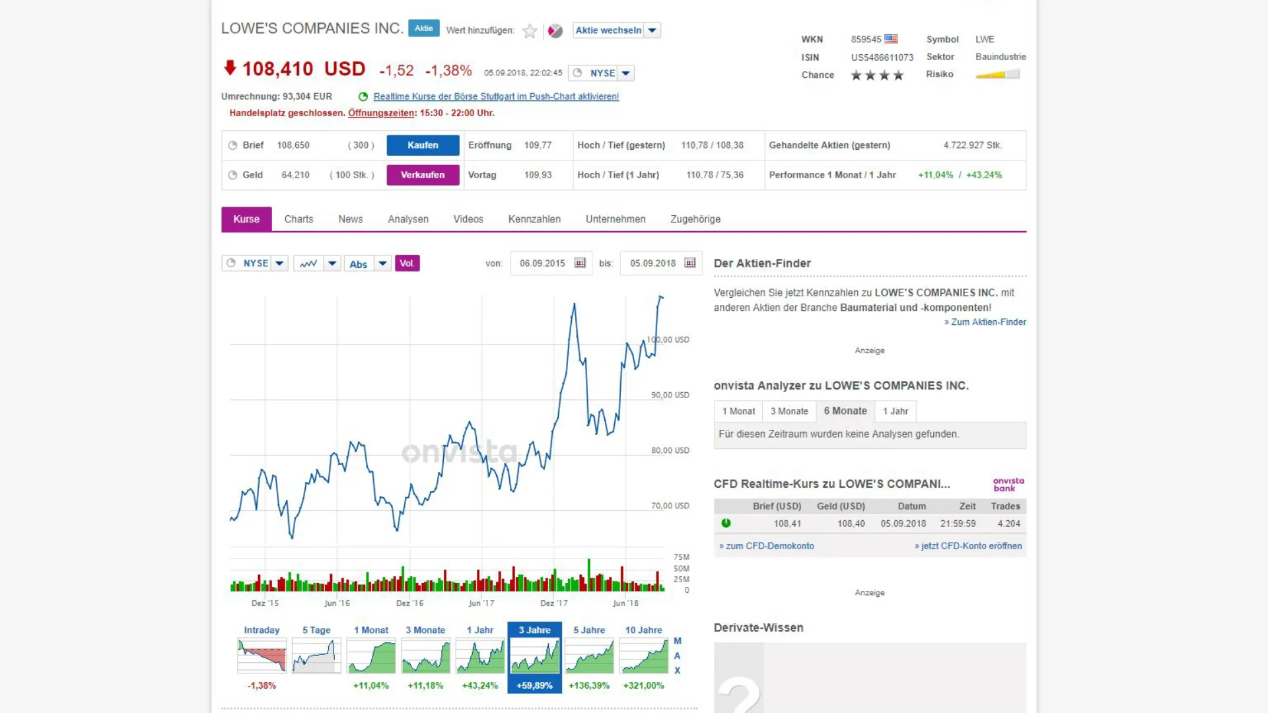Open the Zugehörige tab
Image resolution: width=1268 pixels, height=713 pixels.
click(x=695, y=219)
